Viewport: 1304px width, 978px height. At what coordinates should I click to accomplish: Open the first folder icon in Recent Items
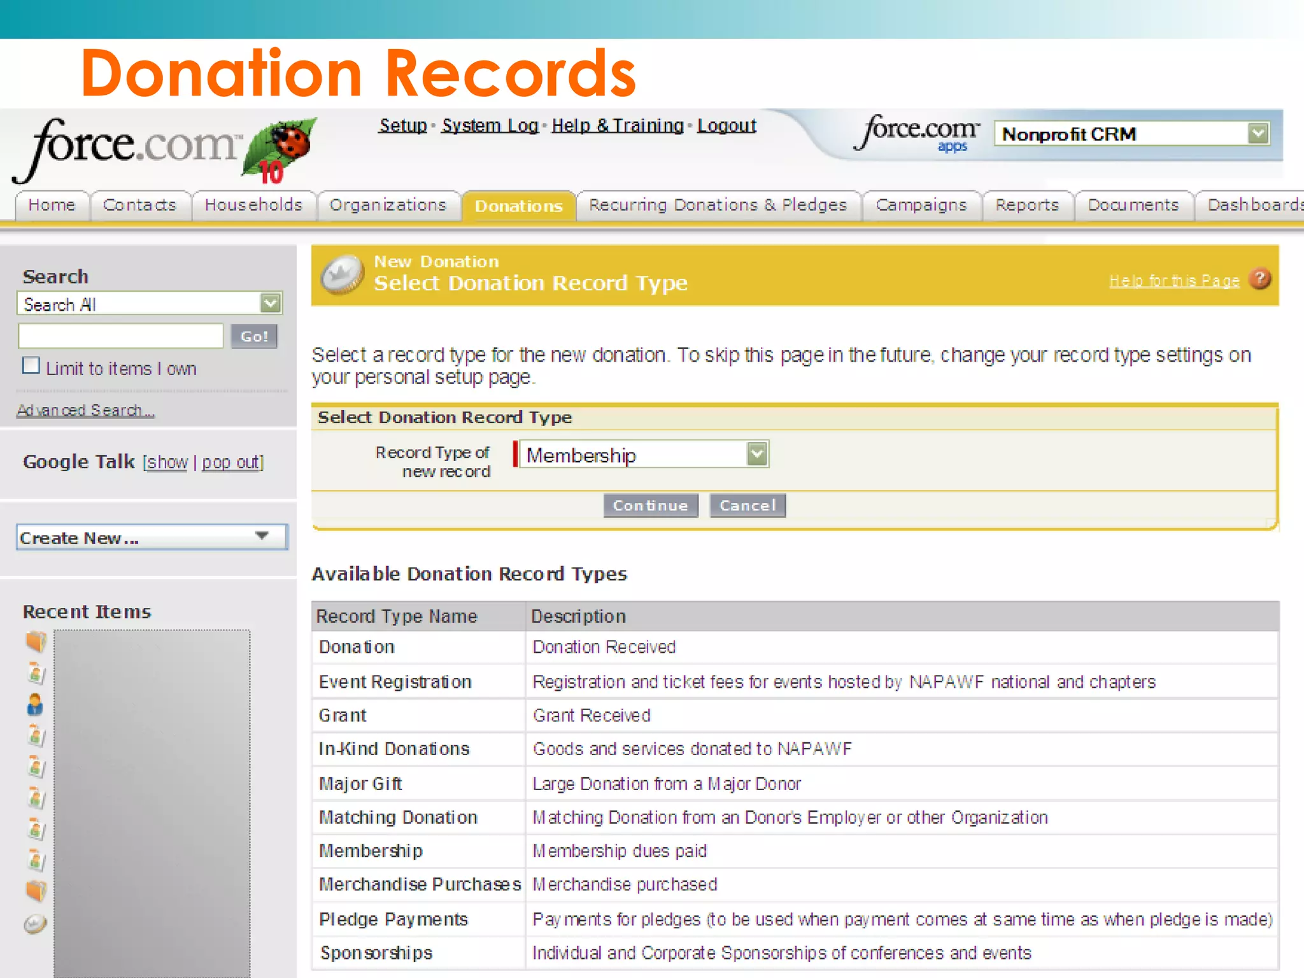[x=36, y=641]
